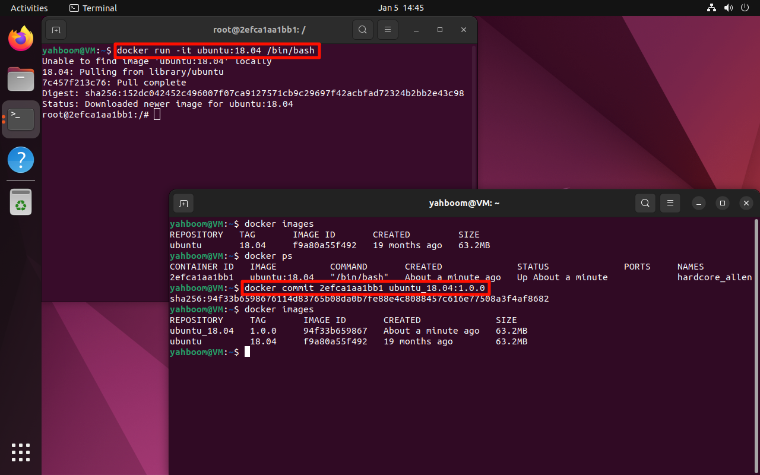Click the power icon in the top bar
The height and width of the screenshot is (475, 760).
coord(745,8)
